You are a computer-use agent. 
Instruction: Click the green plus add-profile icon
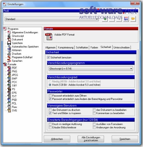[x=105, y=19]
